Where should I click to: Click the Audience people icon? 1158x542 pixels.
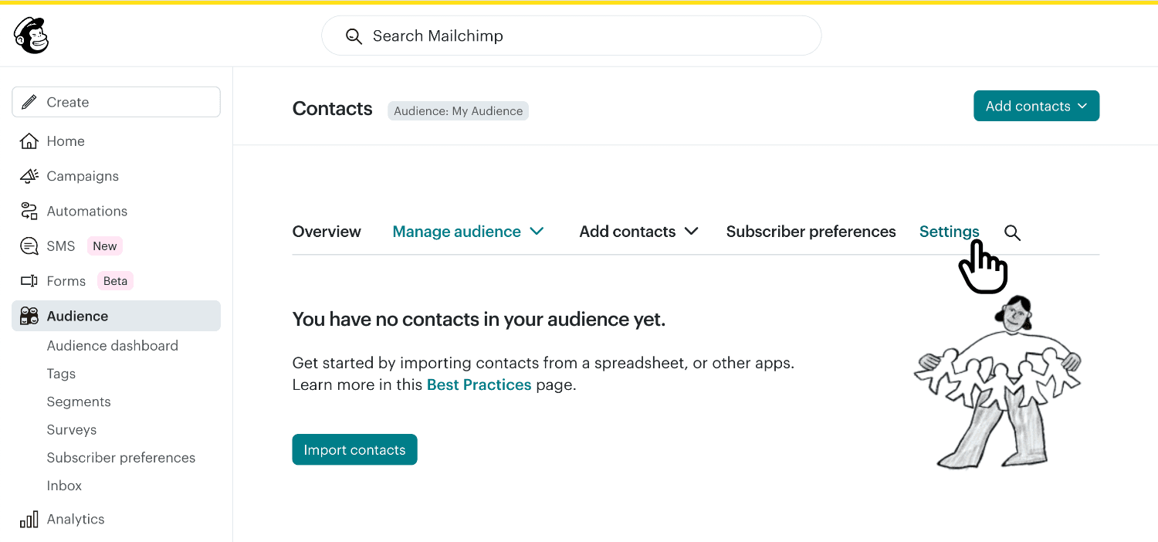(29, 316)
